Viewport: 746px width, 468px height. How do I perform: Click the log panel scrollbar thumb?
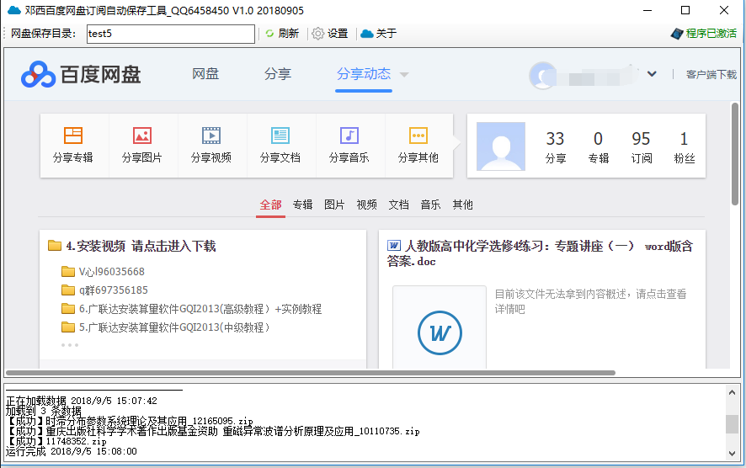(x=733, y=424)
